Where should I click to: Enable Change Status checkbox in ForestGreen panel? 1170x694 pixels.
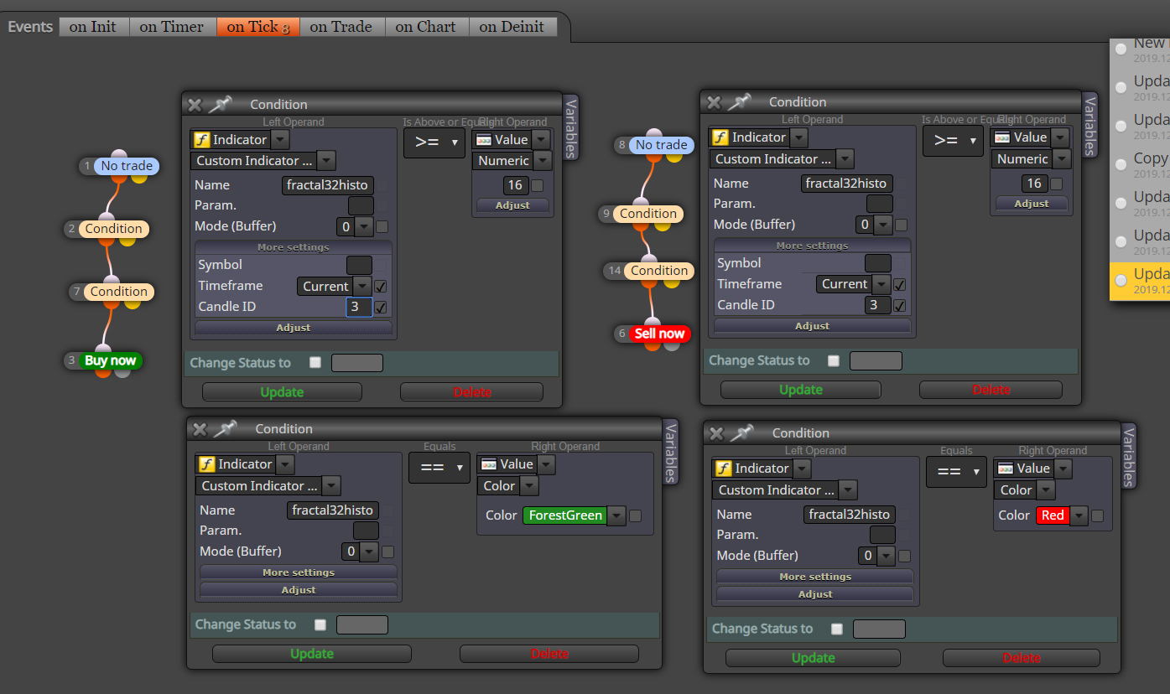click(320, 624)
